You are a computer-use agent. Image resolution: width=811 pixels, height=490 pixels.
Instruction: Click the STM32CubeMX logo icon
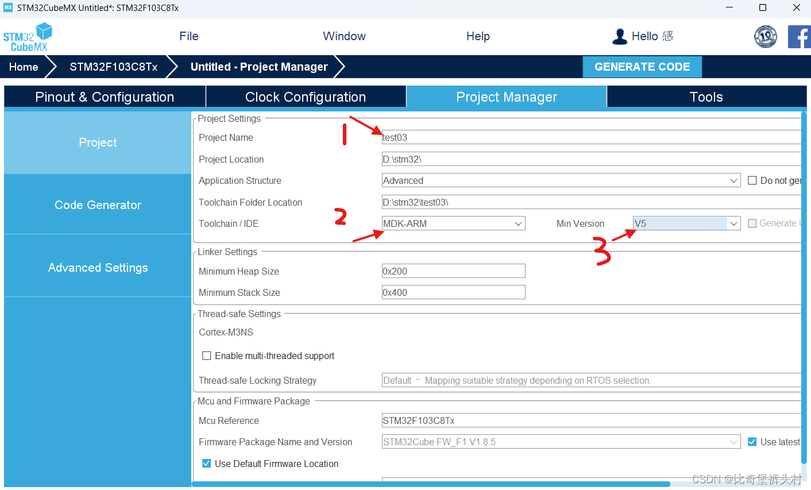tap(28, 37)
